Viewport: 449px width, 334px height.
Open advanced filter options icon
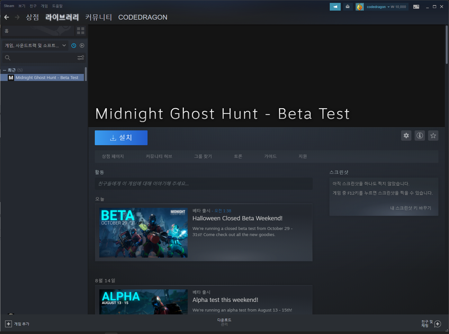click(x=81, y=58)
